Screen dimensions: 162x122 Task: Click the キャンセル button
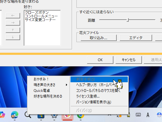click(x=128, y=60)
